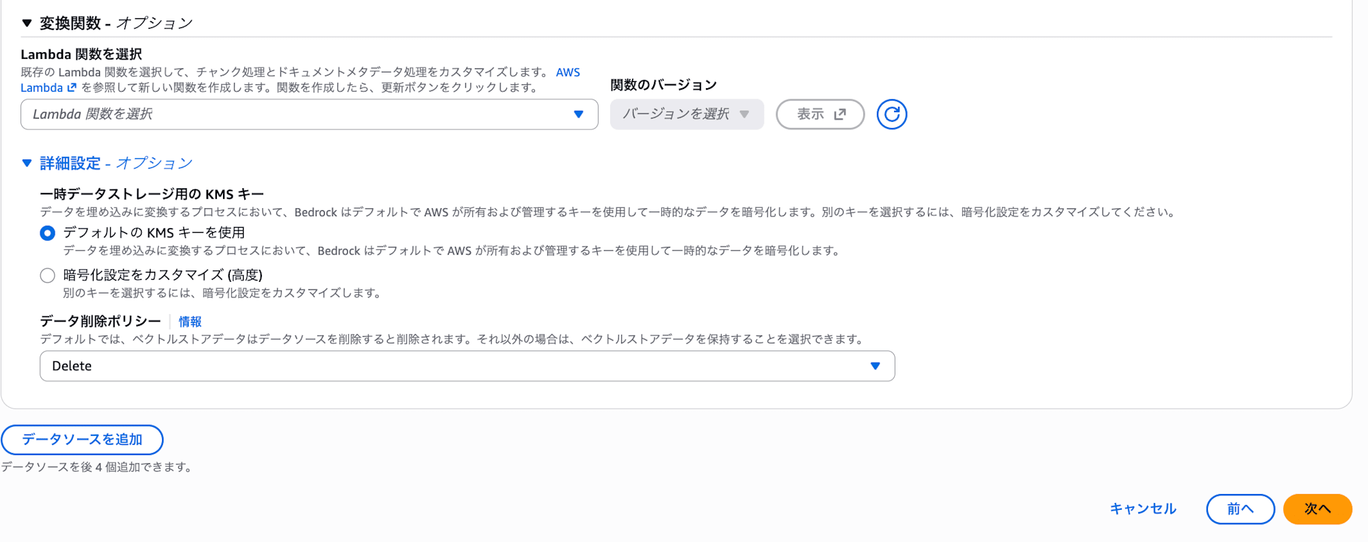
Task: Open the Delete data deletion policy dropdown
Action: coord(467,366)
